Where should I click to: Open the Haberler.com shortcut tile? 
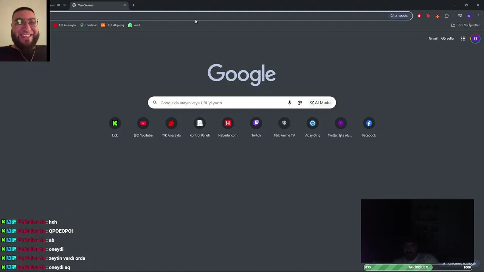228,127
